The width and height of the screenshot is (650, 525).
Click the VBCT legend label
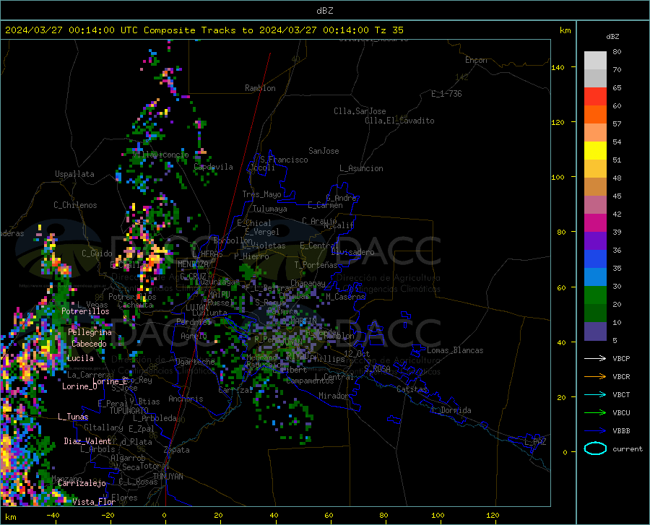click(621, 395)
